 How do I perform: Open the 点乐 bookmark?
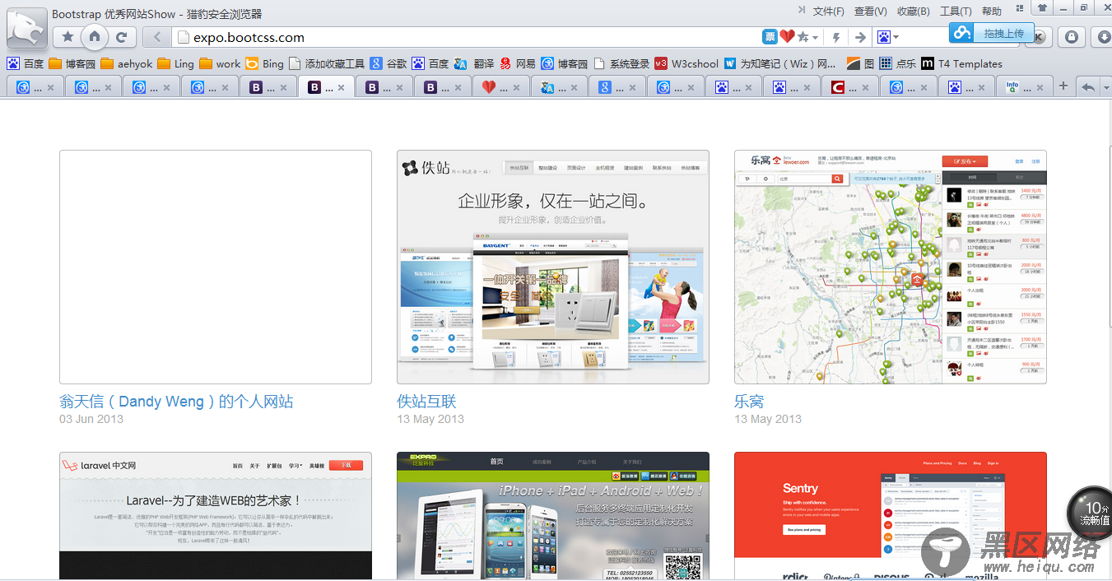click(897, 63)
